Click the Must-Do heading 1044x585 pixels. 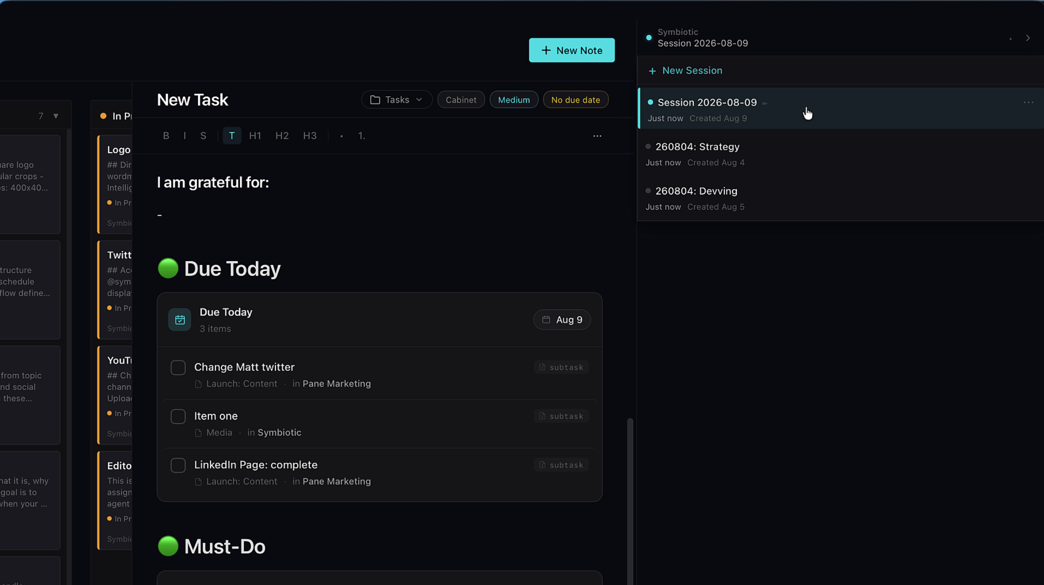click(x=224, y=547)
